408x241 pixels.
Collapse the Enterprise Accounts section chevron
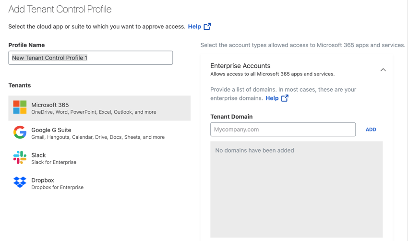pos(383,70)
